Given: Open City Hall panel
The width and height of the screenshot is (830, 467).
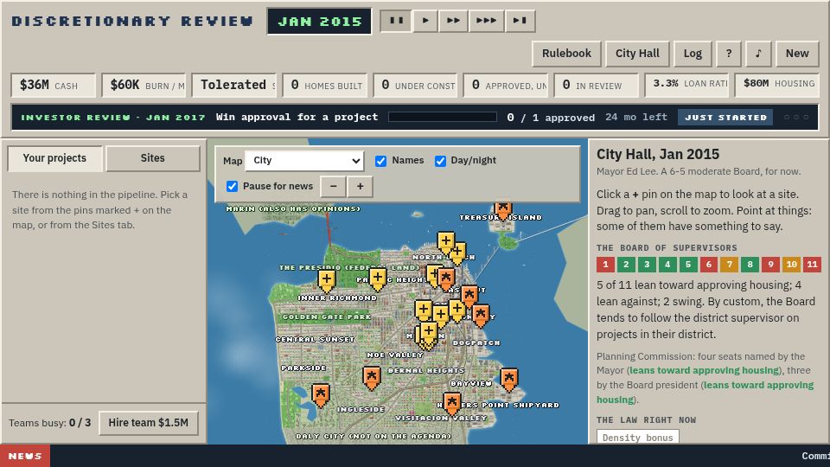Looking at the screenshot, I should tap(637, 54).
